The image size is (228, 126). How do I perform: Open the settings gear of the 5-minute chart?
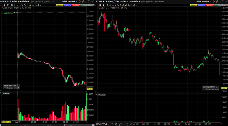tap(79, 1)
